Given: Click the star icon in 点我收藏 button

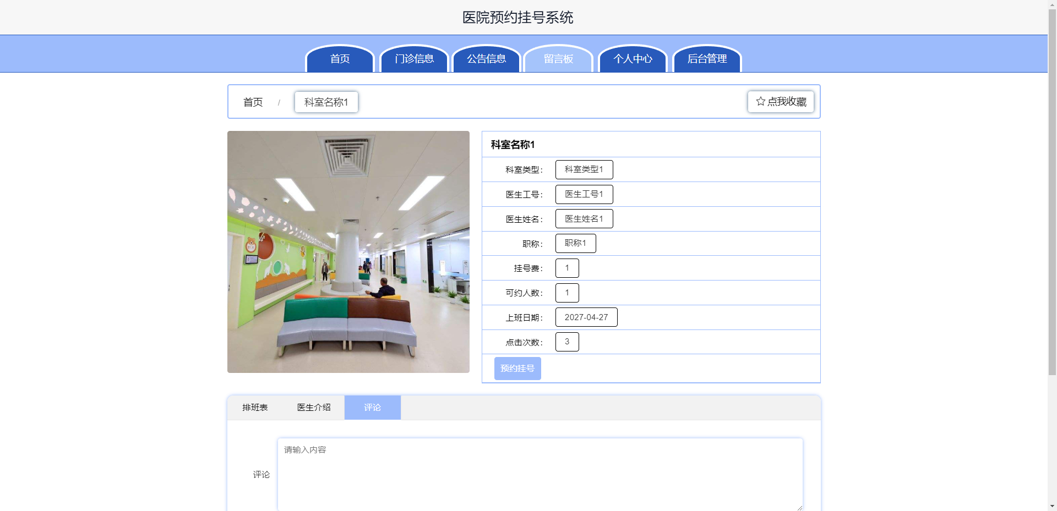Looking at the screenshot, I should [x=761, y=101].
